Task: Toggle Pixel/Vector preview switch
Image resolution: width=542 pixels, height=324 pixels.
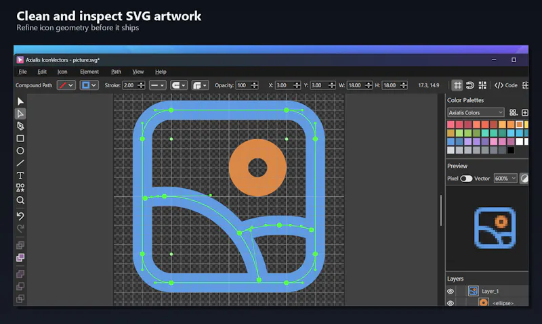Action: click(x=466, y=179)
